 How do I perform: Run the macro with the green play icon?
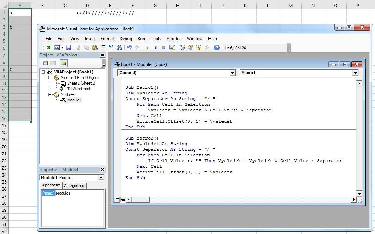148,48
